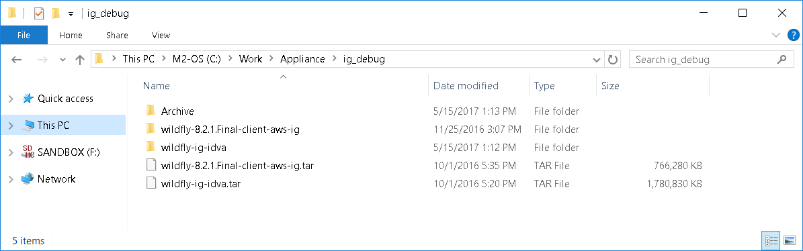Image resolution: width=803 pixels, height=251 pixels.
Task: Open the address bar history dropdown
Action: (597, 59)
